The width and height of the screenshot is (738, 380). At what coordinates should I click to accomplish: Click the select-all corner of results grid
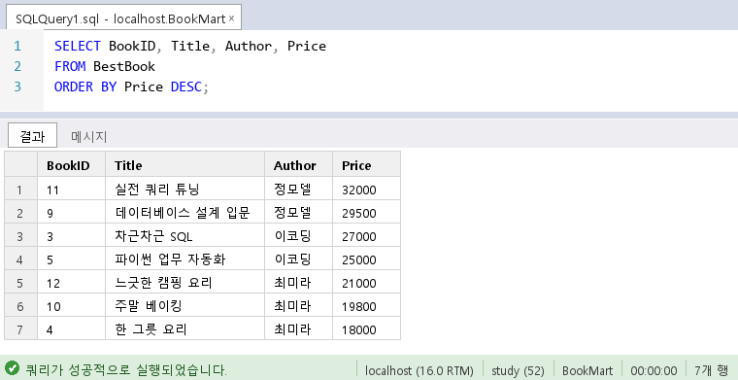coord(20,164)
